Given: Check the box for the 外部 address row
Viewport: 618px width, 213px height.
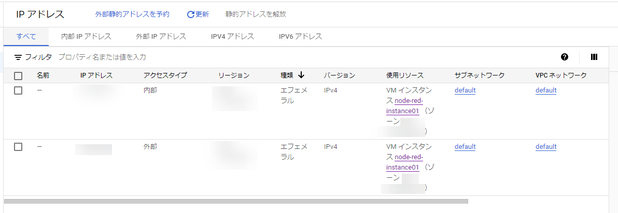Looking at the screenshot, I should (x=18, y=147).
